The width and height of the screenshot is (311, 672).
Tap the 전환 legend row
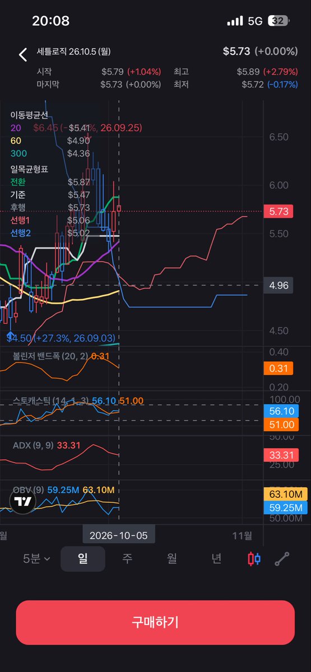click(50, 182)
